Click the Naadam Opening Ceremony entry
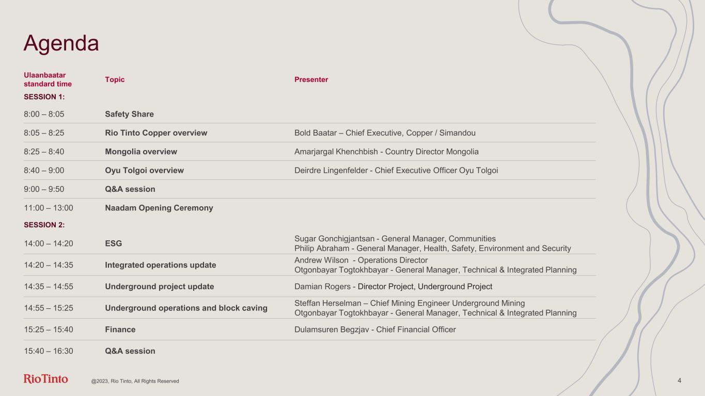The image size is (705, 396). [159, 208]
